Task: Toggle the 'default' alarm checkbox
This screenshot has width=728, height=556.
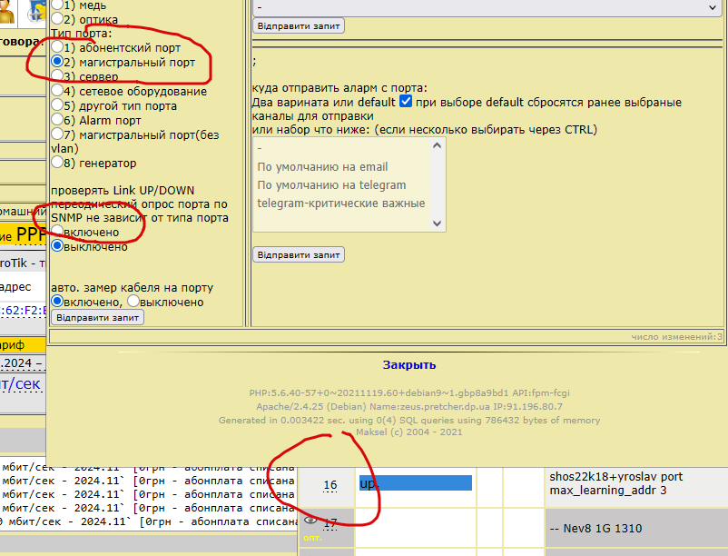Action: coord(406,101)
